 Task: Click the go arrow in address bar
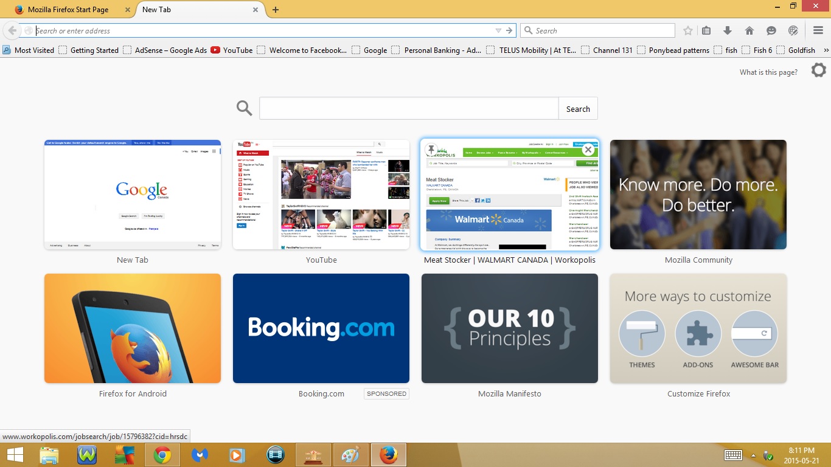pos(510,30)
